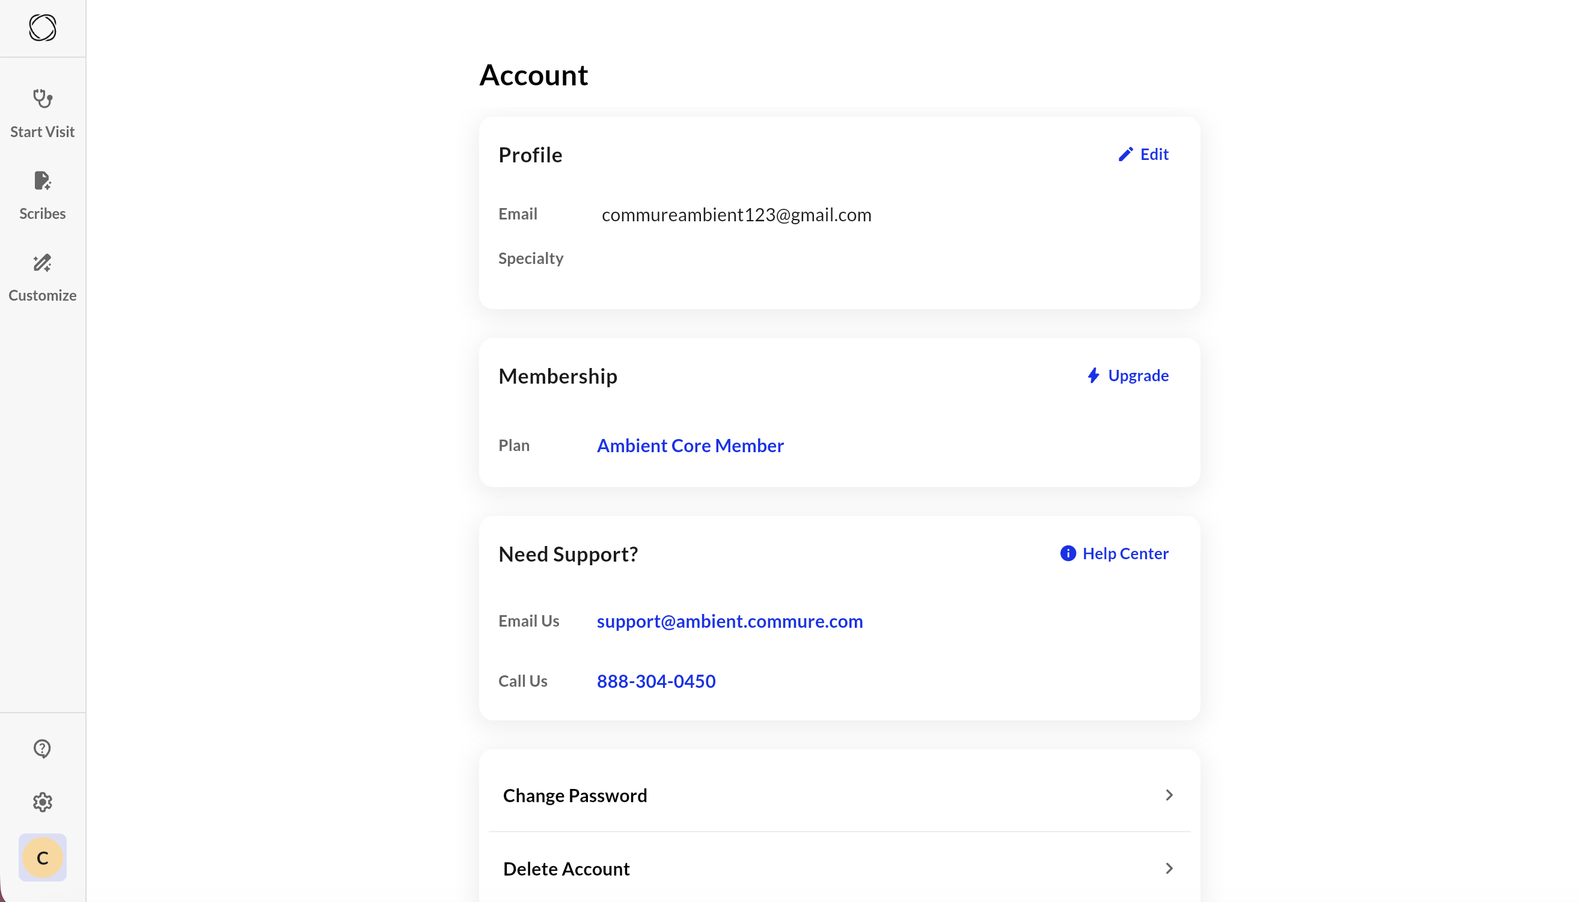Click the user avatar labeled C
The image size is (1581, 902).
pyautogui.click(x=42, y=858)
